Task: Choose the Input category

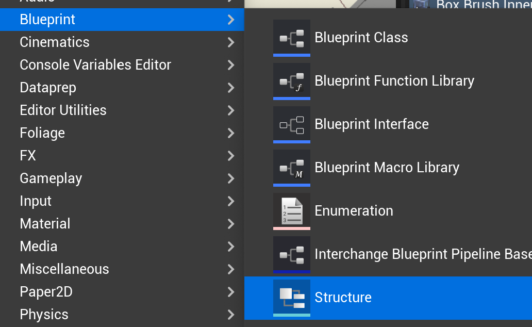Action: (x=36, y=201)
